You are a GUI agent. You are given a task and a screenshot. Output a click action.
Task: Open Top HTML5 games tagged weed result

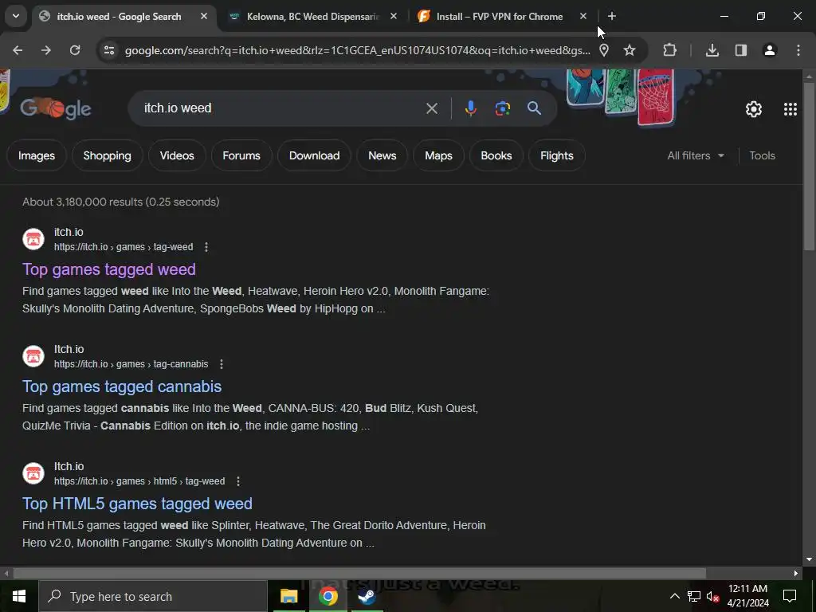pos(137,504)
